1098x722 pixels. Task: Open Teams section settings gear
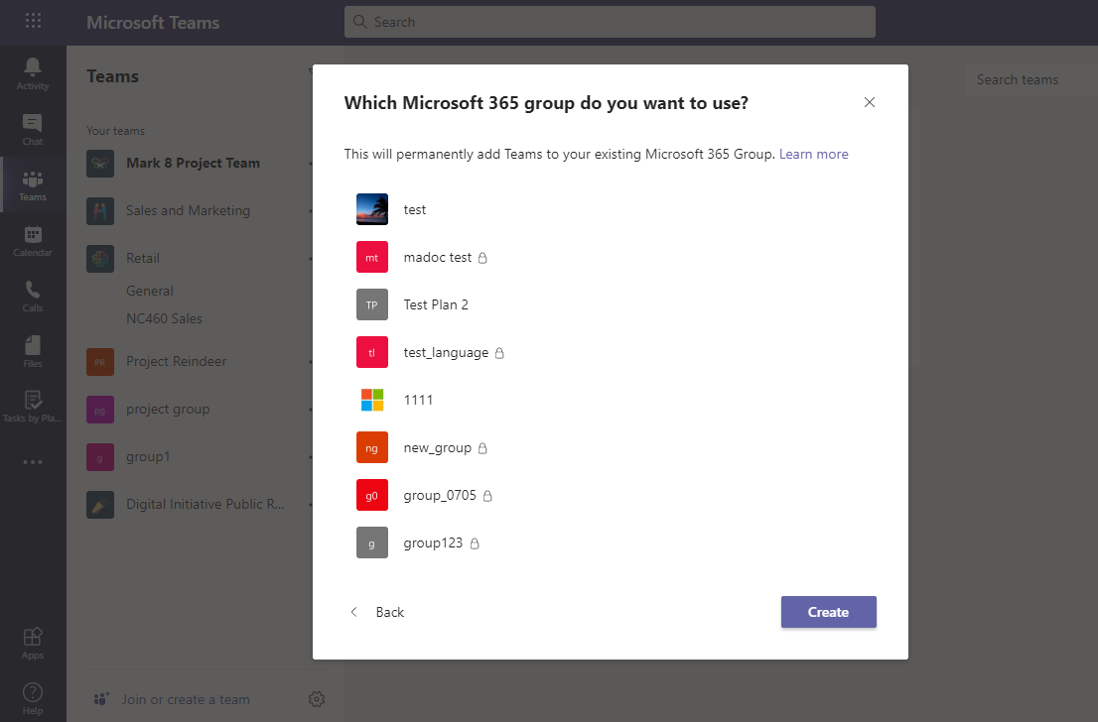tap(316, 698)
